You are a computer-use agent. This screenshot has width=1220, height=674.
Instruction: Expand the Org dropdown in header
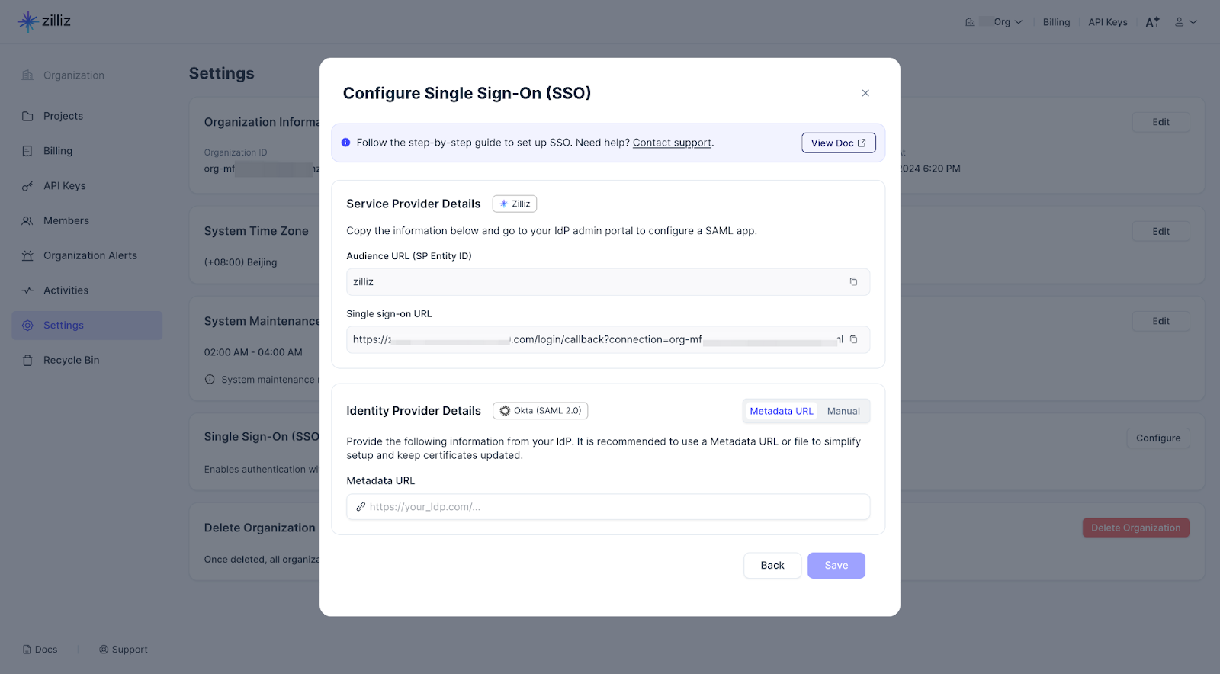pos(1007,22)
